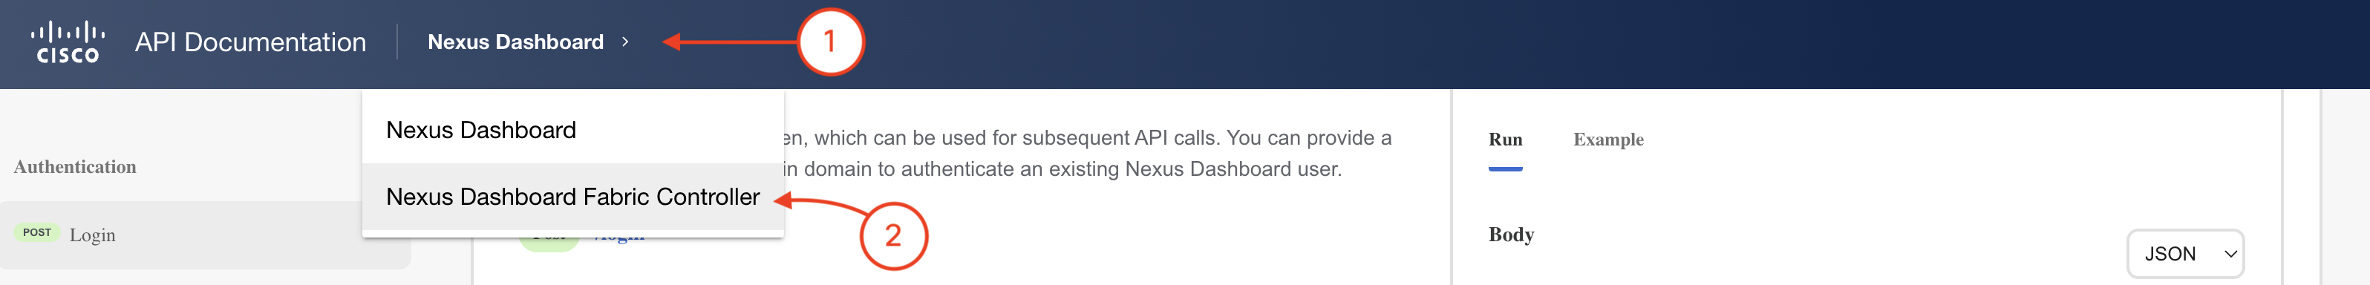Expand the chevron beside Nexus Dashboard
This screenshot has height=285, width=2370.
click(x=626, y=42)
